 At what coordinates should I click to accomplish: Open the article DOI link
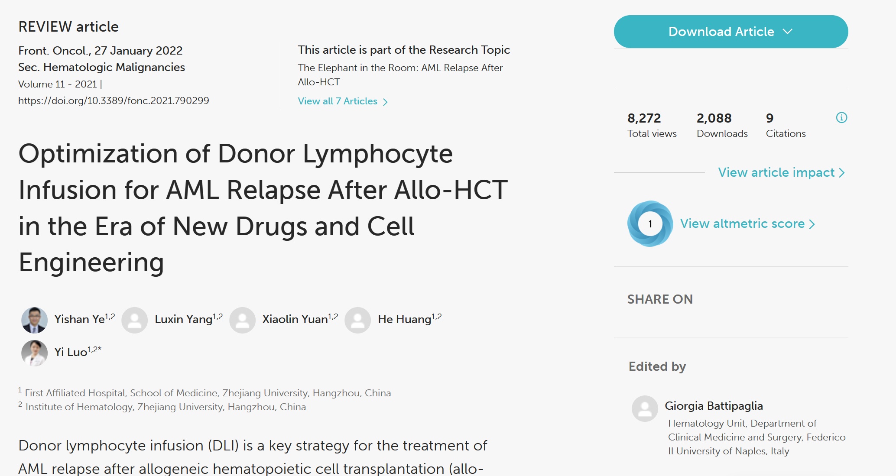pos(114,100)
